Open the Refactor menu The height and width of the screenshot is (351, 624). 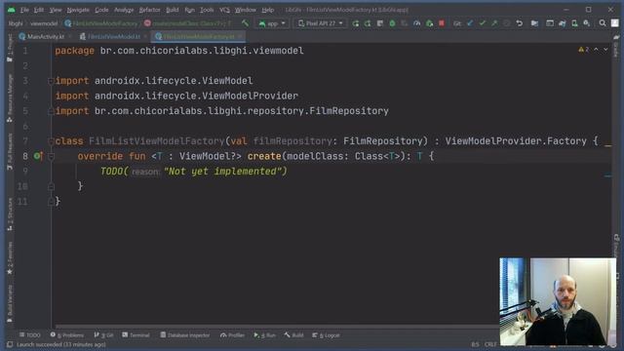click(x=149, y=10)
